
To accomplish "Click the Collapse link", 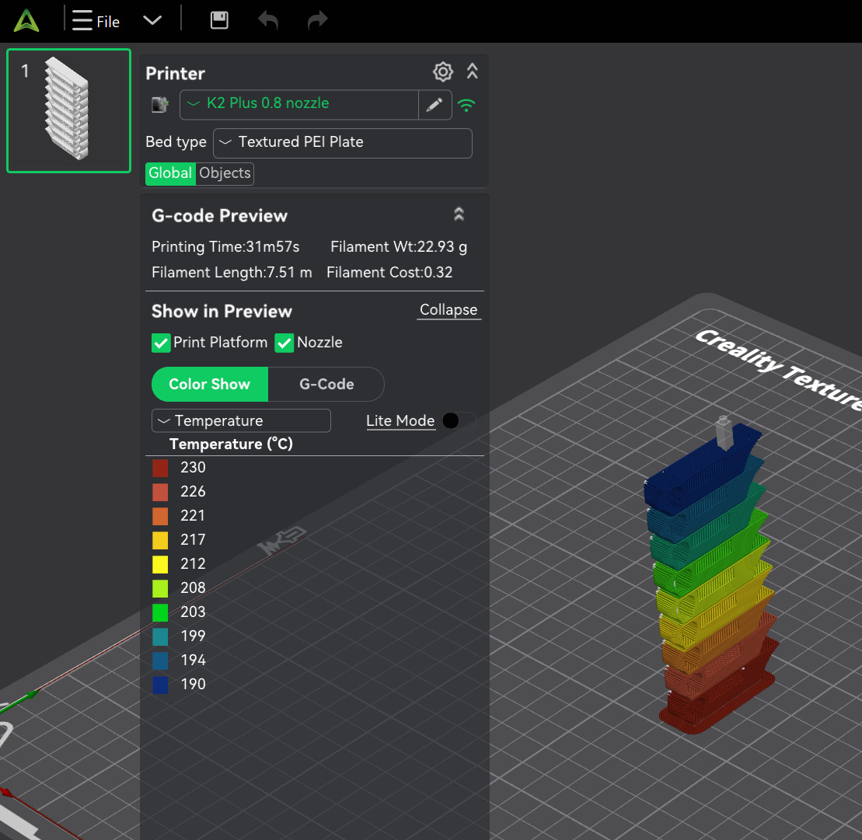I will 448,310.
